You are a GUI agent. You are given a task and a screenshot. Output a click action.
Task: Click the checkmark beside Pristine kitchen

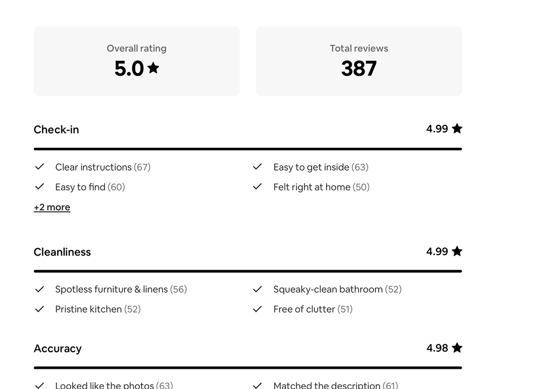click(40, 309)
